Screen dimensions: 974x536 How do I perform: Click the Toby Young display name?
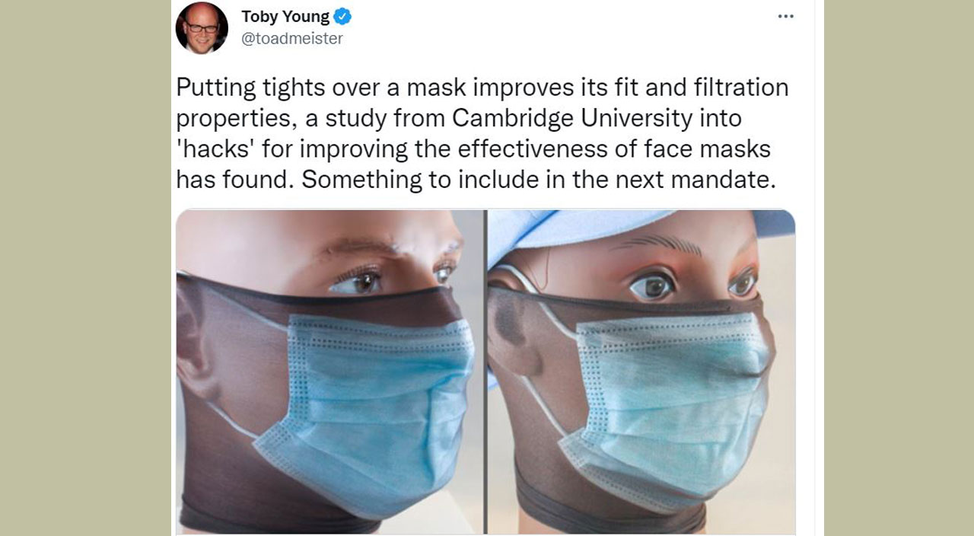[x=285, y=16]
